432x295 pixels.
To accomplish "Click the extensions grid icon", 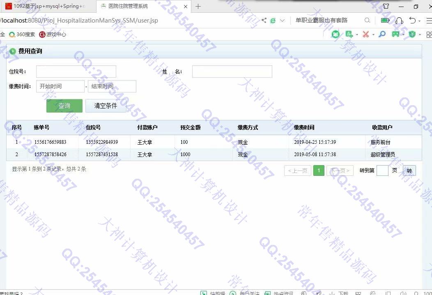I will [x=429, y=35].
